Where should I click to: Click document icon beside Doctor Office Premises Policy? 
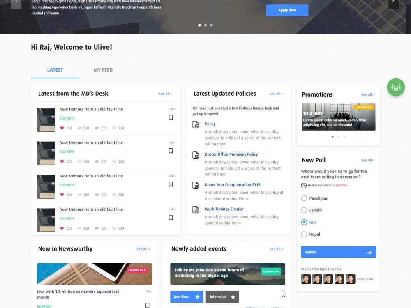click(x=196, y=155)
